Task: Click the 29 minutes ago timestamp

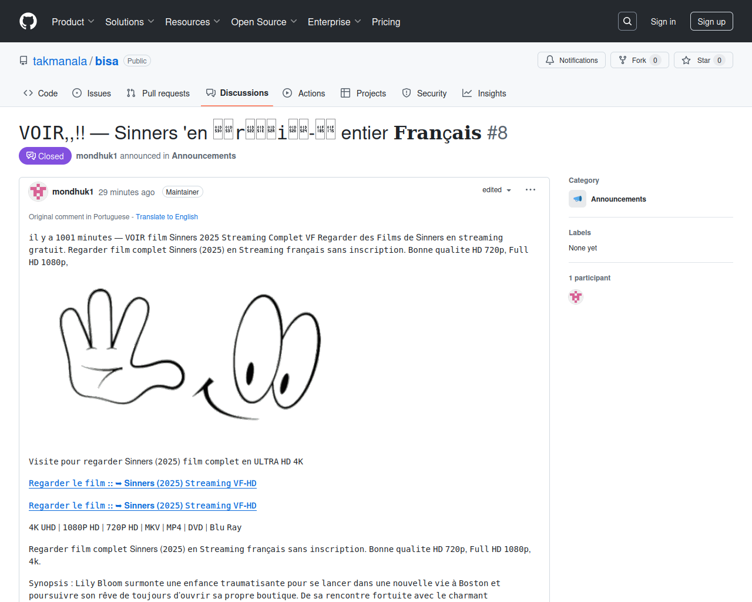Action: pyautogui.click(x=126, y=192)
